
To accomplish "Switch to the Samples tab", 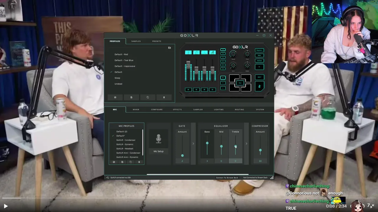I will pos(136,41).
